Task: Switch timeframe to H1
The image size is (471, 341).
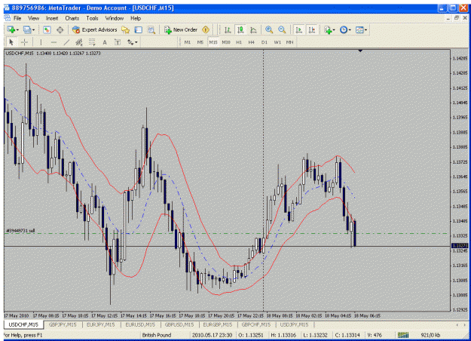Action: tap(239, 42)
